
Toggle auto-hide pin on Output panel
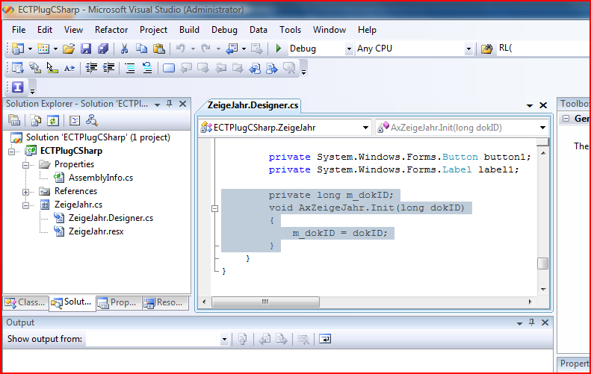531,322
